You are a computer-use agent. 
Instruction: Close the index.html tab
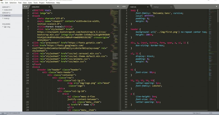click(49, 7)
